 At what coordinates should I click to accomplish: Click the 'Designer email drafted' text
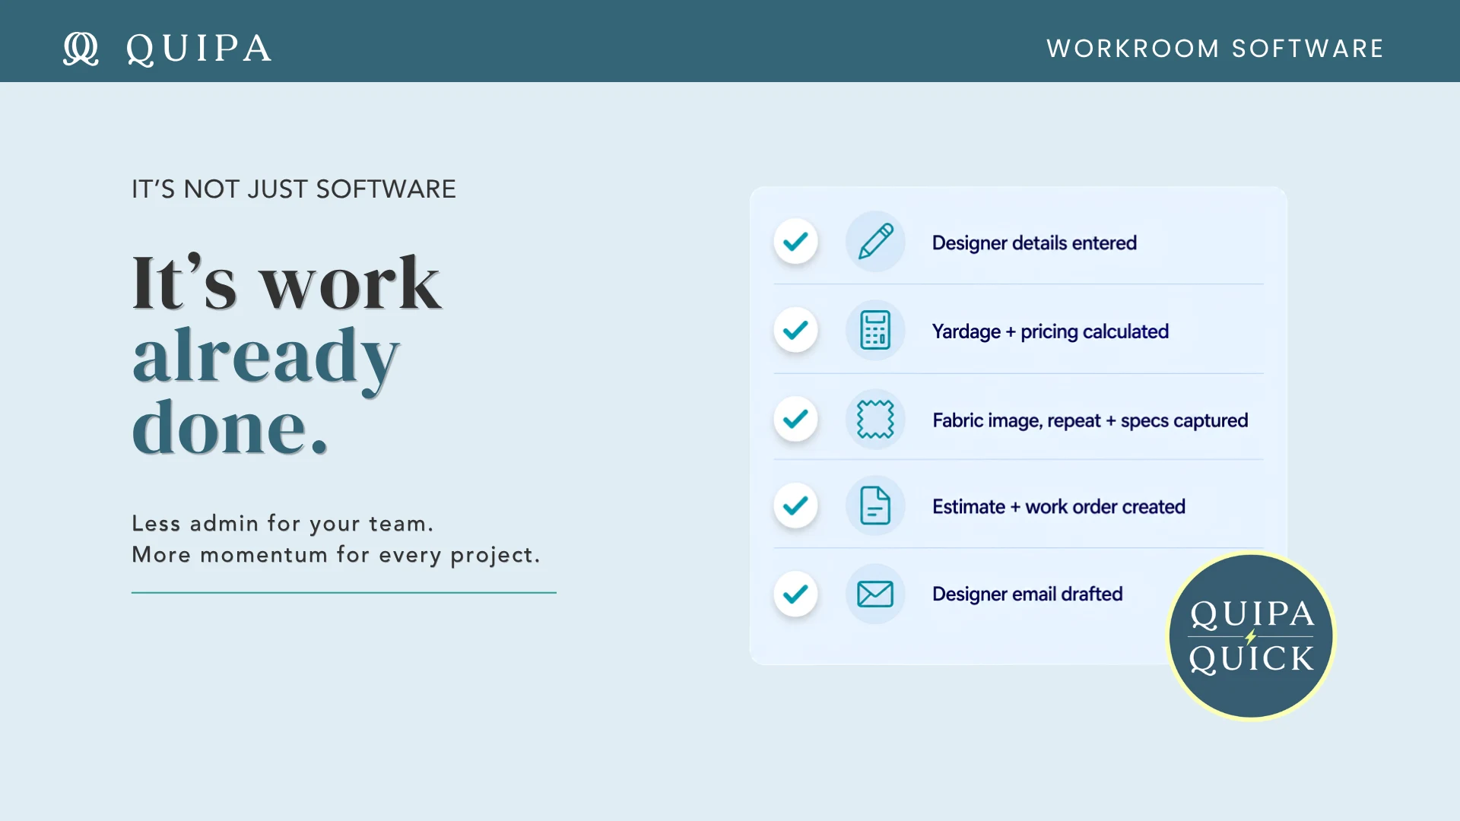click(1027, 594)
